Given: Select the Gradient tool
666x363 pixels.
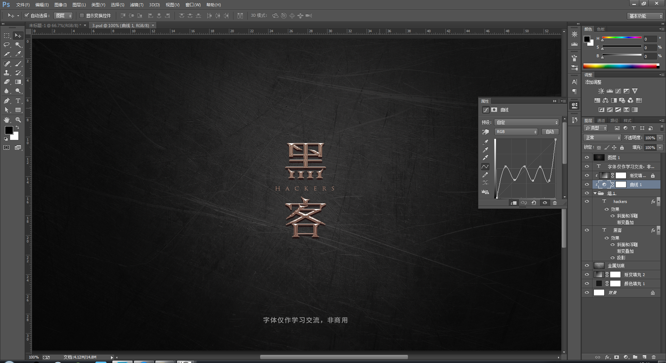Looking at the screenshot, I should point(18,82).
